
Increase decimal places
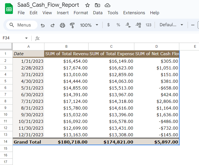click(x=138, y=25)
